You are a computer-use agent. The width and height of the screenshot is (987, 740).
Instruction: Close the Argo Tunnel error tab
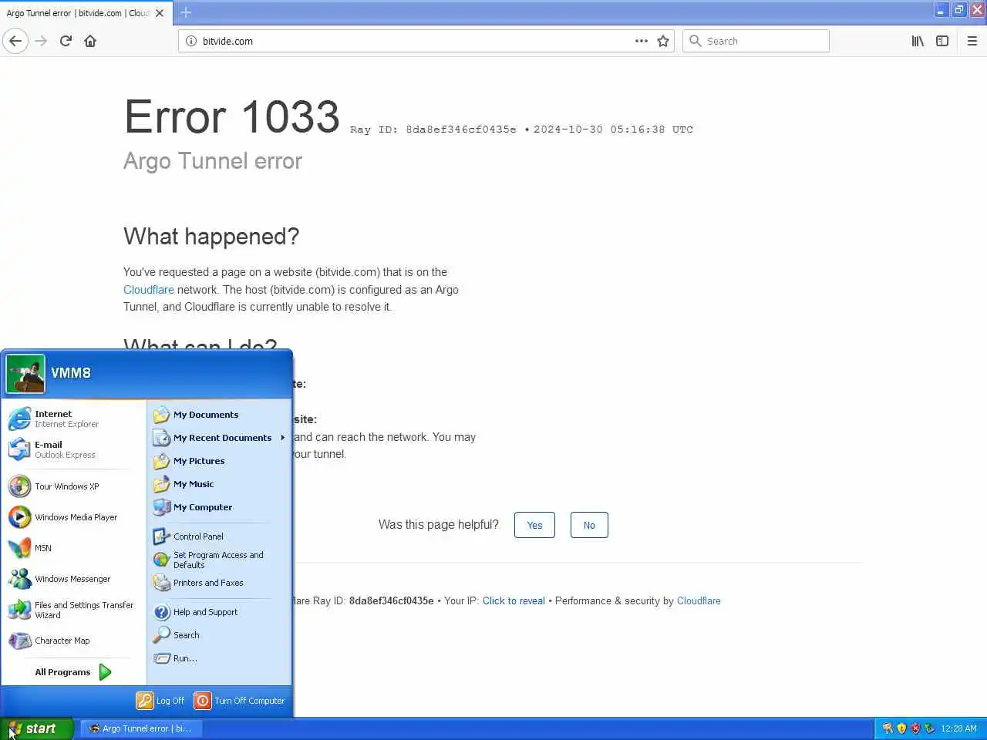(160, 13)
